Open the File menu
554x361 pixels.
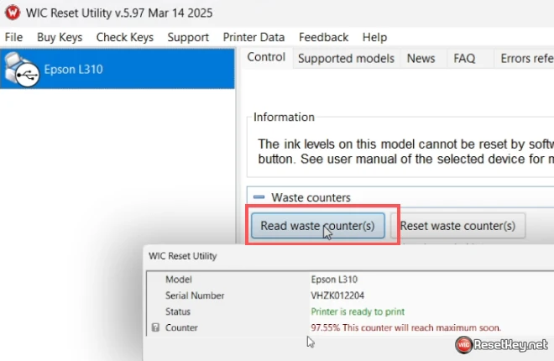click(13, 37)
